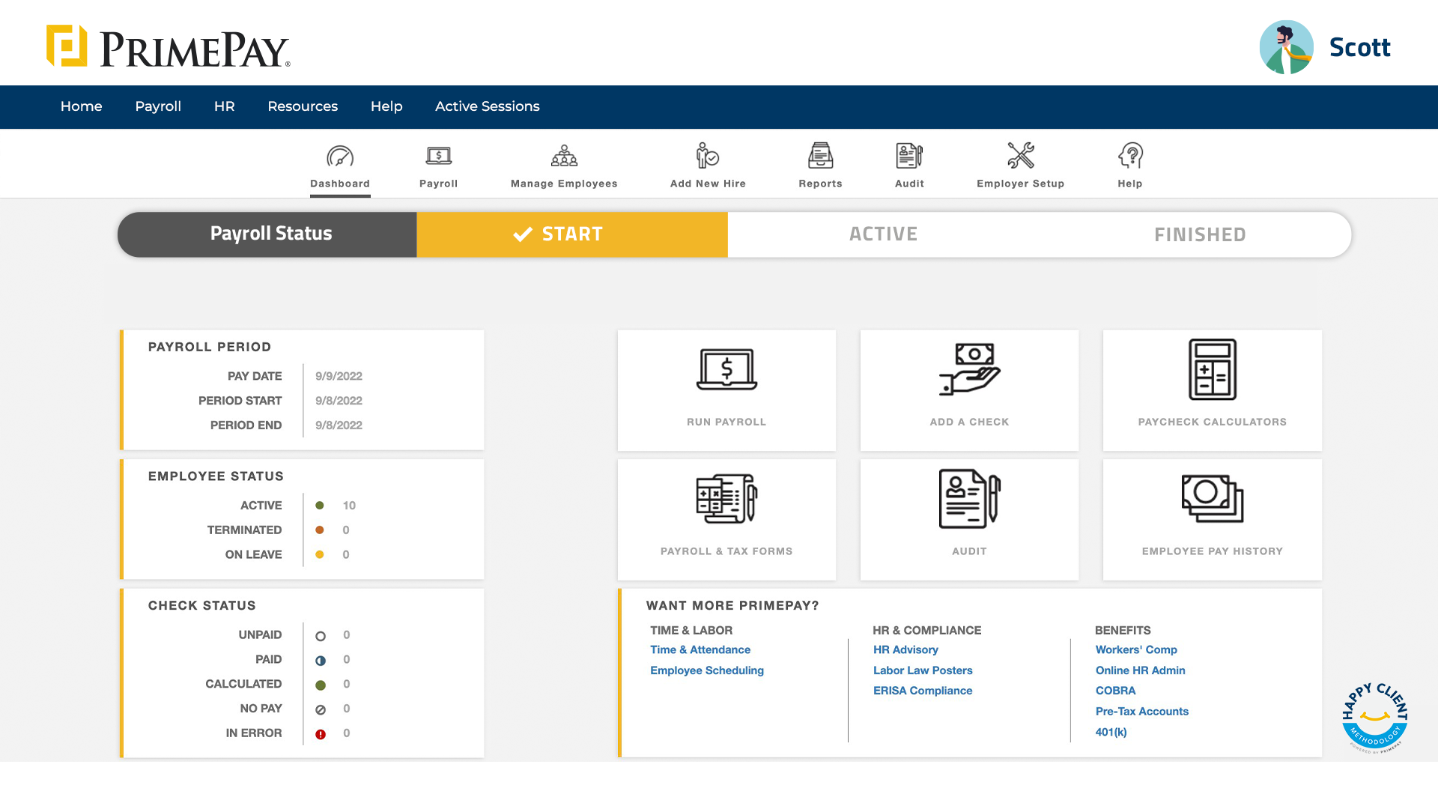Select the FINISHED payroll status step
The width and height of the screenshot is (1438, 809).
(1200, 234)
